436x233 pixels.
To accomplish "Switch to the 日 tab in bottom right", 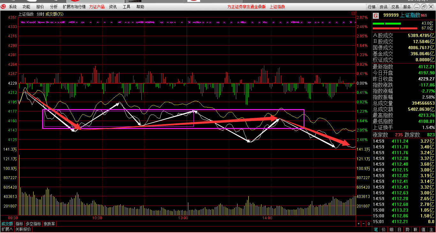I will (x=399, y=229).
